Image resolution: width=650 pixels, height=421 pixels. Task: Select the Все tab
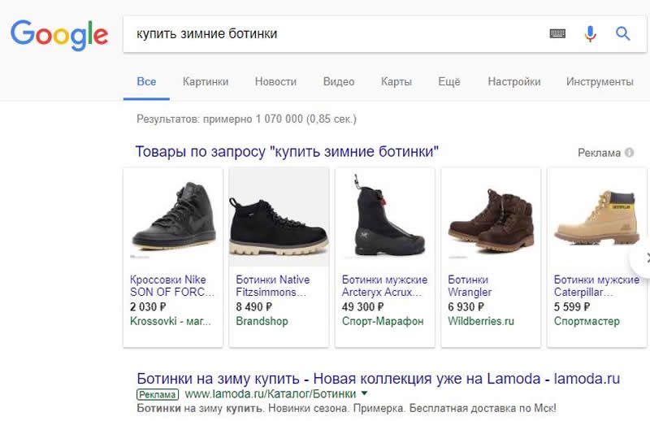(146, 82)
